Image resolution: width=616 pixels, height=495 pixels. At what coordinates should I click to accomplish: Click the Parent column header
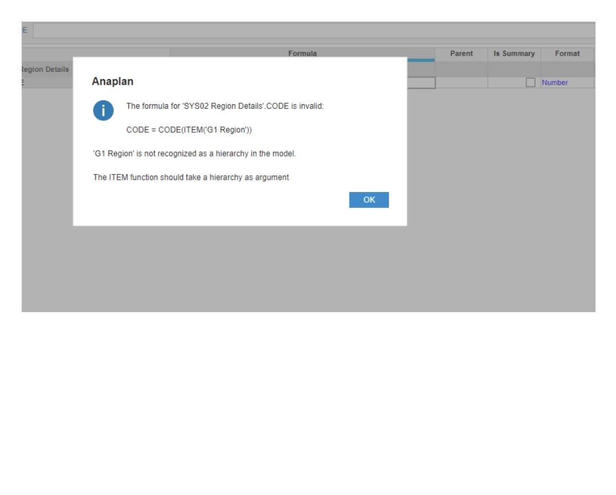(461, 54)
